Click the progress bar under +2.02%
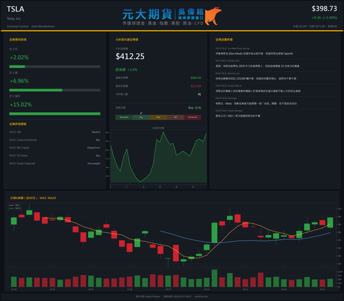344x301 pixels. coord(55,67)
